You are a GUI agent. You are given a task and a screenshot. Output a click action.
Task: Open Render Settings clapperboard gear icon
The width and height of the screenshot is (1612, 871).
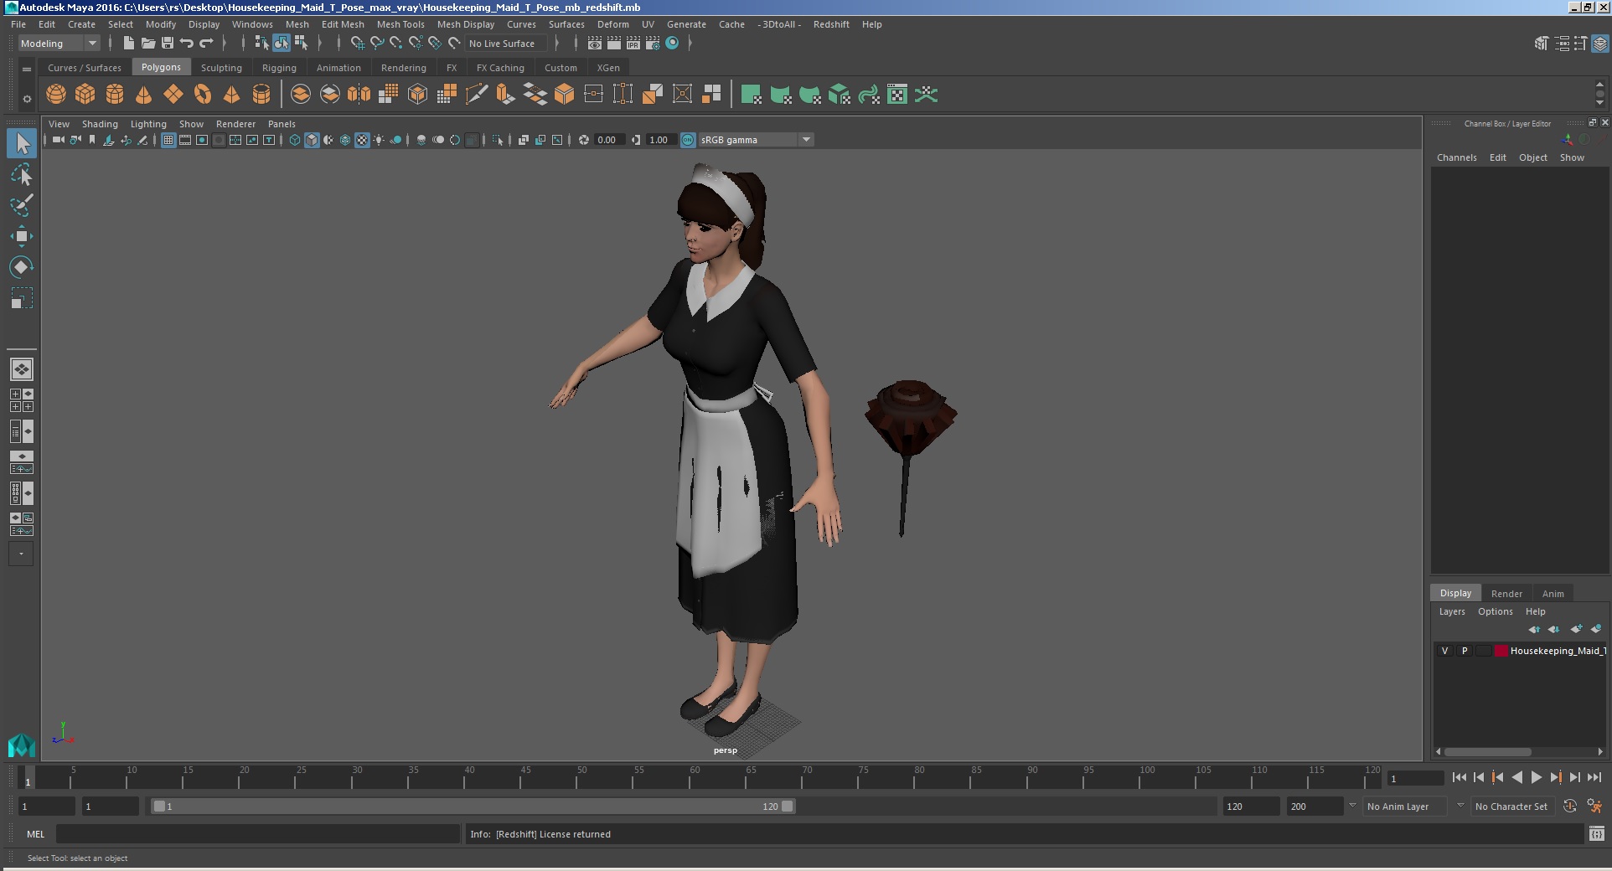click(x=653, y=44)
